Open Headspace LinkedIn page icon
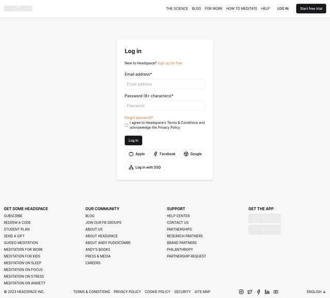 (267, 292)
